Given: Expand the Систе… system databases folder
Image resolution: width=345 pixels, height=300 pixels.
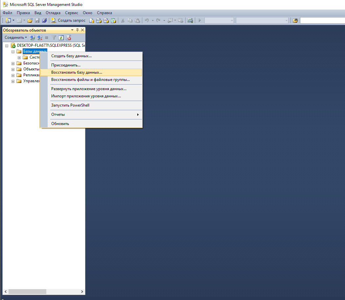Looking at the screenshot, I should point(19,58).
